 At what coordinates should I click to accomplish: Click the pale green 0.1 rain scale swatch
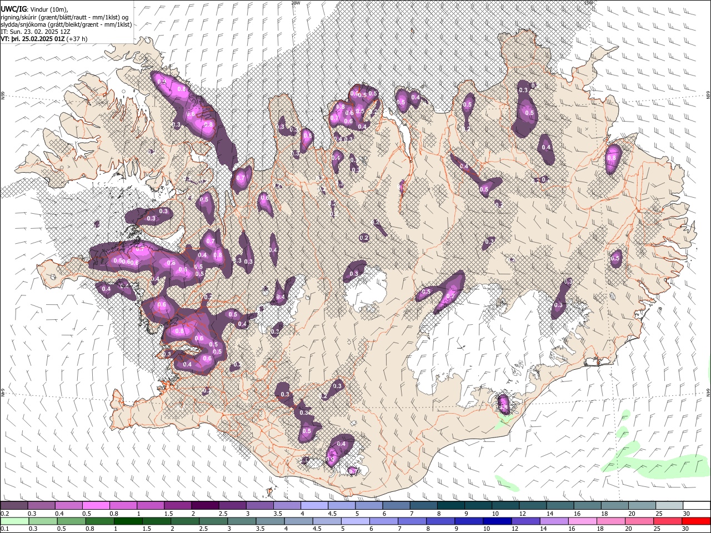tap(14, 521)
